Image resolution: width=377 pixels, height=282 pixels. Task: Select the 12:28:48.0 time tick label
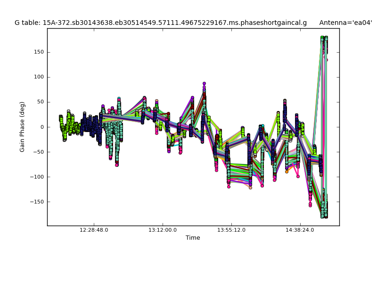(94, 230)
